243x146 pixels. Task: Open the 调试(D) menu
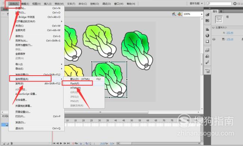(107, 4)
